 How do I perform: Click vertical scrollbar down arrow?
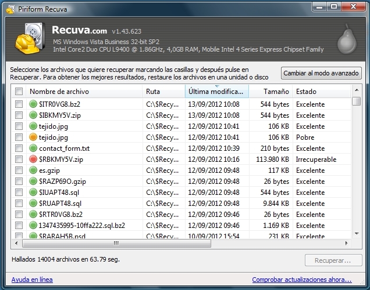tap(357, 234)
